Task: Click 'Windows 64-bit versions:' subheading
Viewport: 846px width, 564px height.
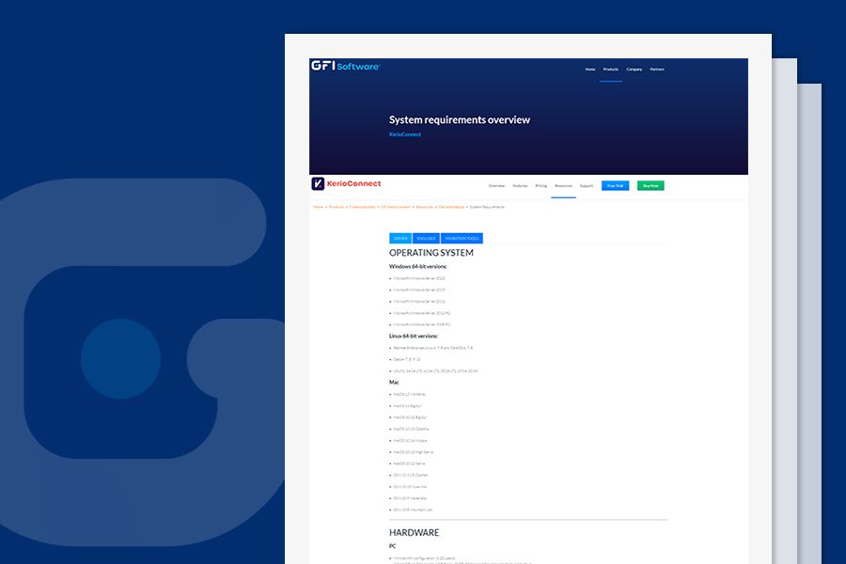Action: pyautogui.click(x=418, y=266)
